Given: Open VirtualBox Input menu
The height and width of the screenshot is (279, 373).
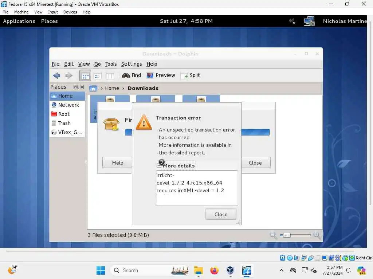Looking at the screenshot, I should [53, 12].
